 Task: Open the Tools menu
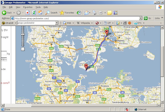click(x=38, y=7)
